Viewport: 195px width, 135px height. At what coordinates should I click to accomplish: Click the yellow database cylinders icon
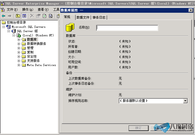(x=70, y=27)
